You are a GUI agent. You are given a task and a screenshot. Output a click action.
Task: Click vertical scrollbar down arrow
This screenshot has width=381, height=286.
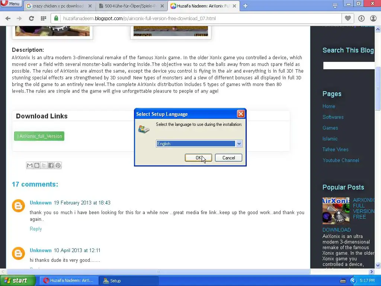coord(378,265)
